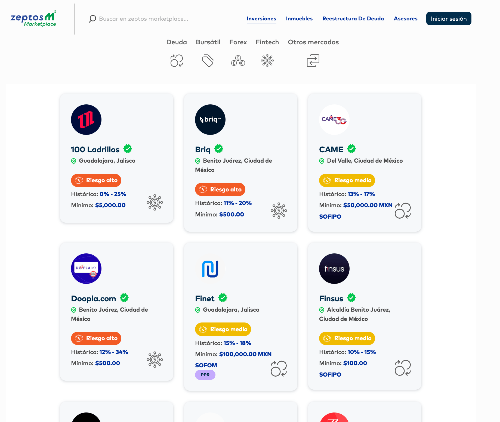Click location pin on 100 Ladrillos card

[x=73, y=161]
